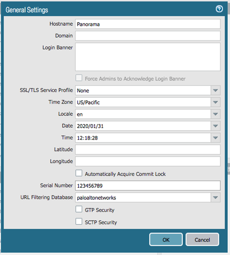Screen dimensions: 230x255
Task: Expand the Locale dropdown arrow
Action: coord(216,114)
